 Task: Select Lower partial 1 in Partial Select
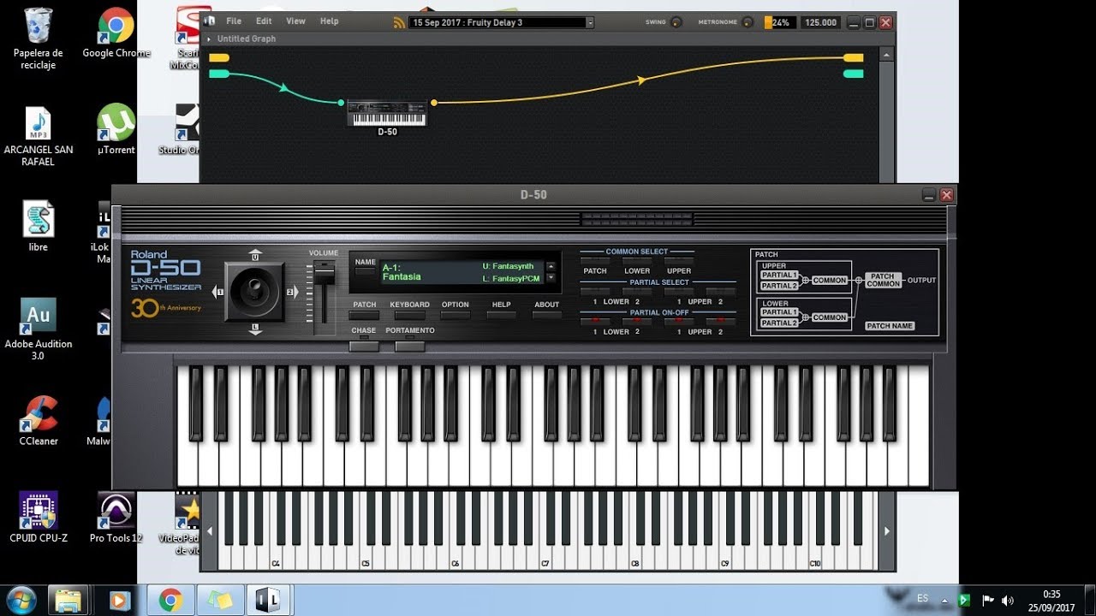595,292
